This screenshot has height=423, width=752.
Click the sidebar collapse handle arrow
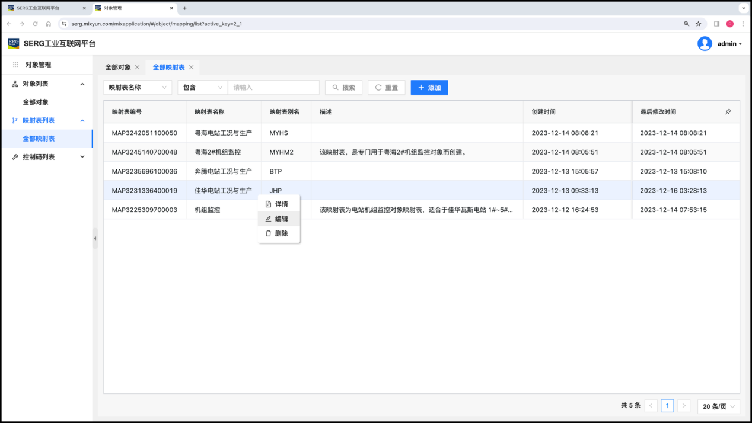coord(95,238)
